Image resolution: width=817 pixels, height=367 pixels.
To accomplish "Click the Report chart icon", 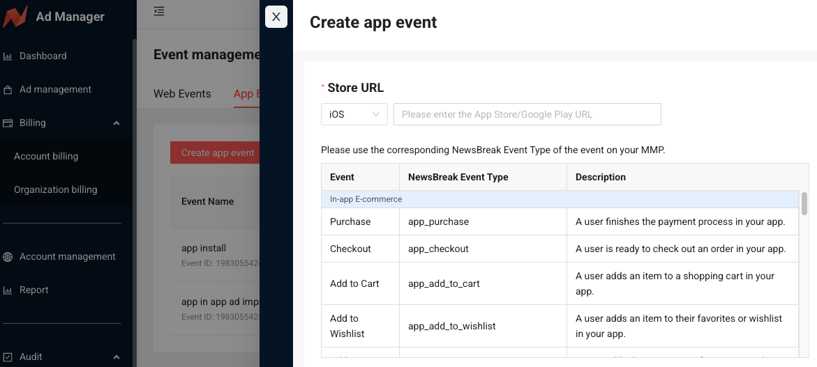I will point(8,290).
